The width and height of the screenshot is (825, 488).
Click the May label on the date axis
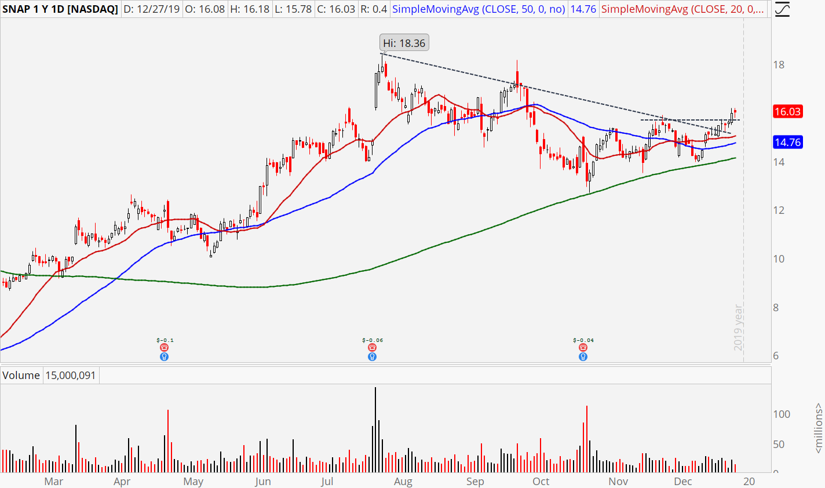tap(194, 482)
